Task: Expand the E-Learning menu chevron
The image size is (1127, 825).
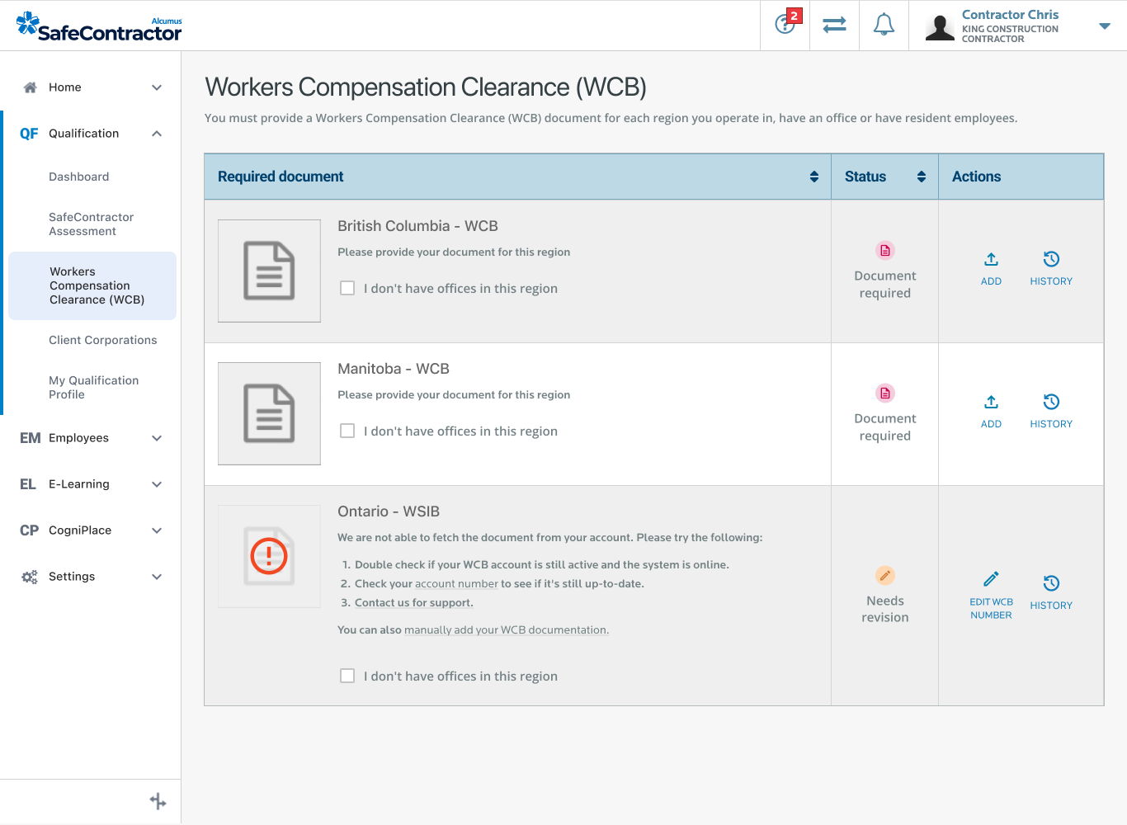Action: [157, 484]
